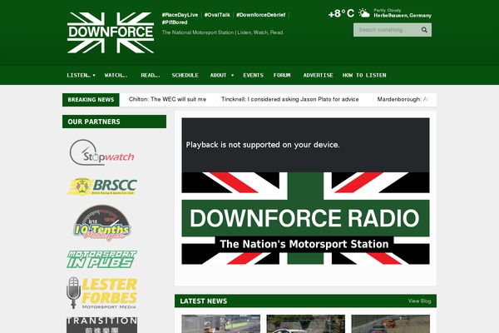Read 'Chilton: The WEC will suit me' headline
This screenshot has width=499, height=333.
tap(167, 99)
